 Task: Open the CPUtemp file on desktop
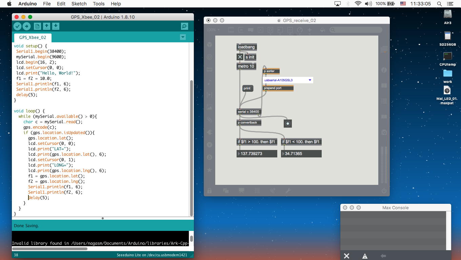[x=447, y=59]
